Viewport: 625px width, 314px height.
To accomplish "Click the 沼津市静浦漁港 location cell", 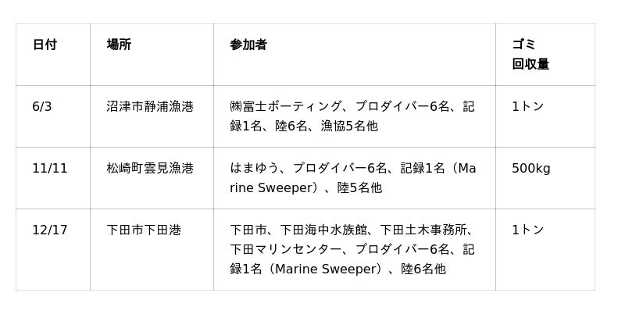I will [x=150, y=107].
